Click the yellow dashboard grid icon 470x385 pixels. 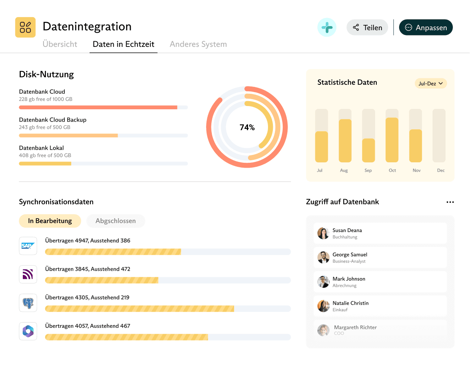click(x=25, y=27)
